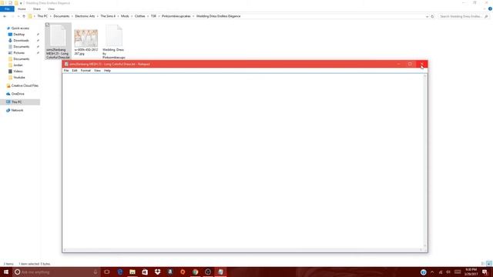Maximize the Notepad window
Screen dimensions: 493x277
410,64
